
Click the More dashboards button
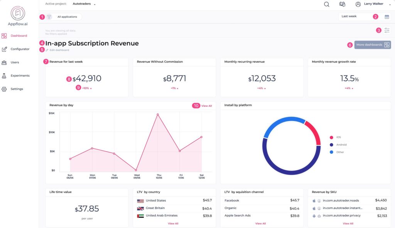click(373, 45)
